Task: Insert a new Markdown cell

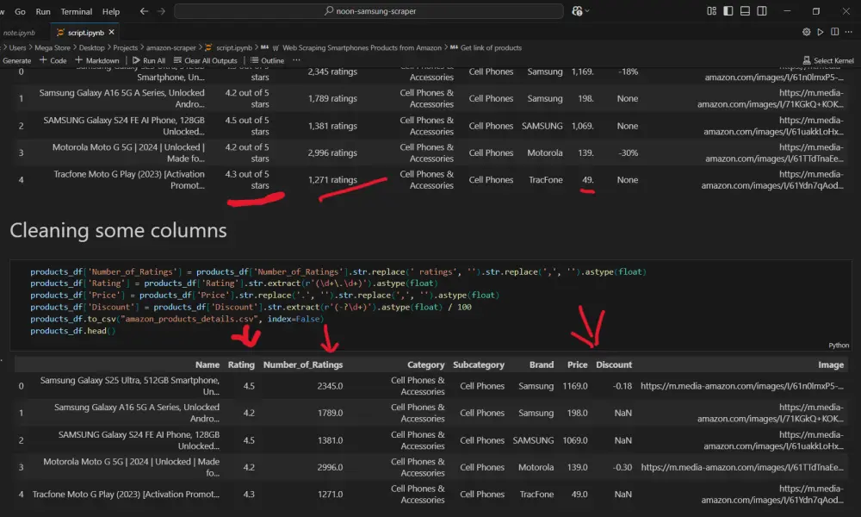Action: pos(97,61)
